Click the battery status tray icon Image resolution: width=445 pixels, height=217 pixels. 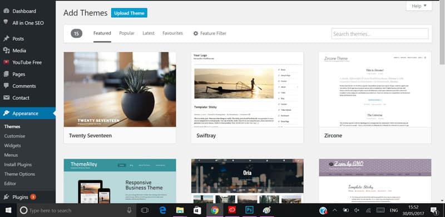(345, 210)
